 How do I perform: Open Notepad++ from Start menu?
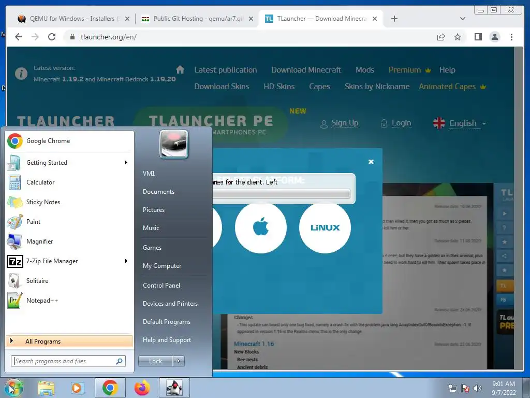pos(69,300)
